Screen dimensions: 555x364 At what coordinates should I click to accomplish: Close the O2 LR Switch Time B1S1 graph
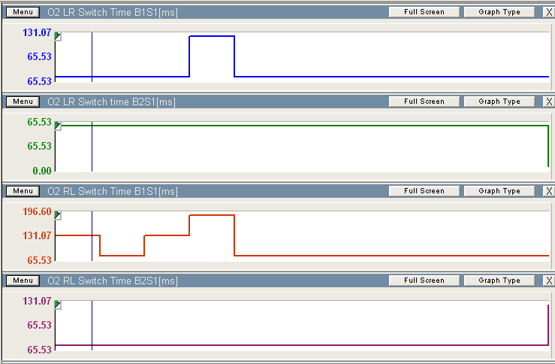pos(548,12)
